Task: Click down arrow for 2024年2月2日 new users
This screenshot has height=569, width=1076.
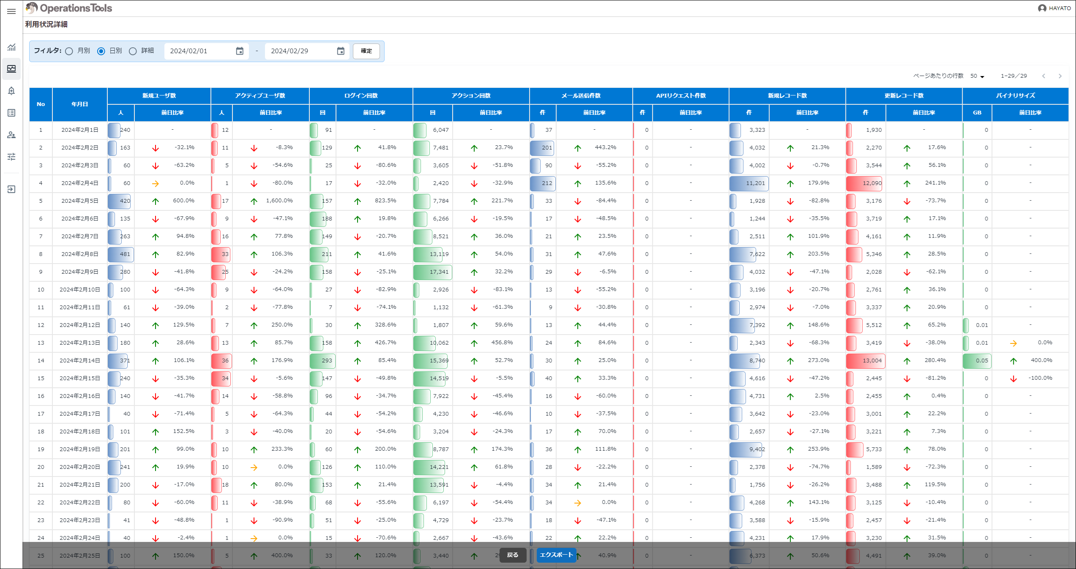Action: tap(156, 148)
